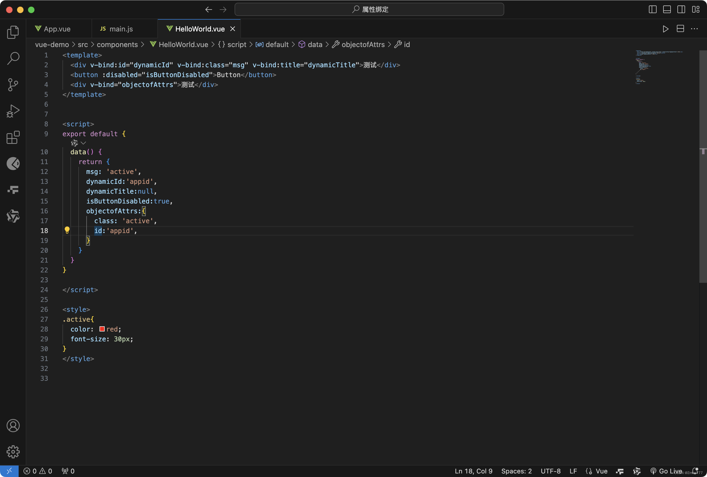Open the Explorer view in activity bar
Image resolution: width=707 pixels, height=477 pixels.
coord(13,32)
